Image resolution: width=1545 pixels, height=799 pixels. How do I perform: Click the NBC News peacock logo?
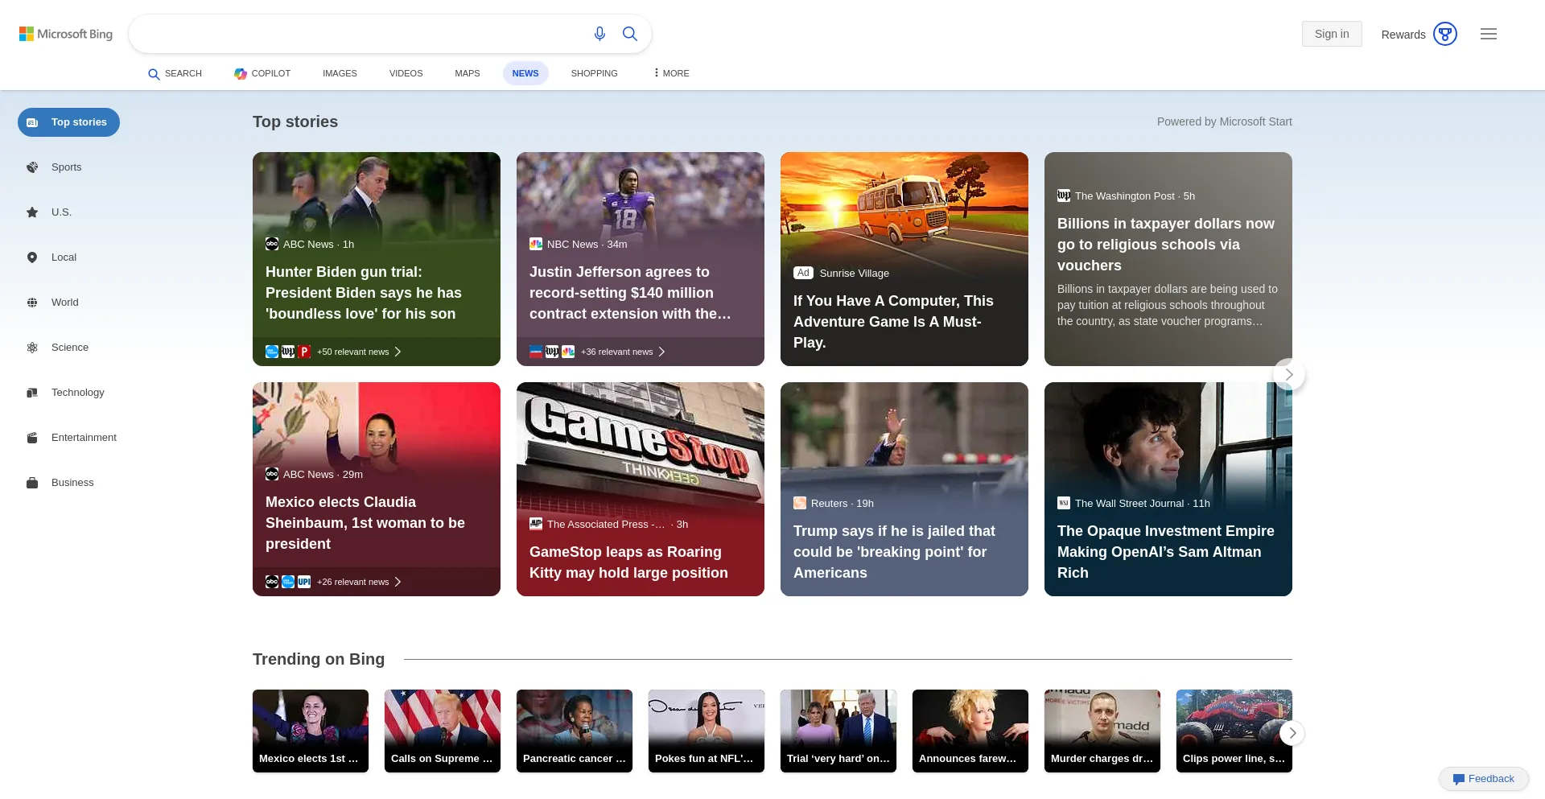pyautogui.click(x=536, y=244)
